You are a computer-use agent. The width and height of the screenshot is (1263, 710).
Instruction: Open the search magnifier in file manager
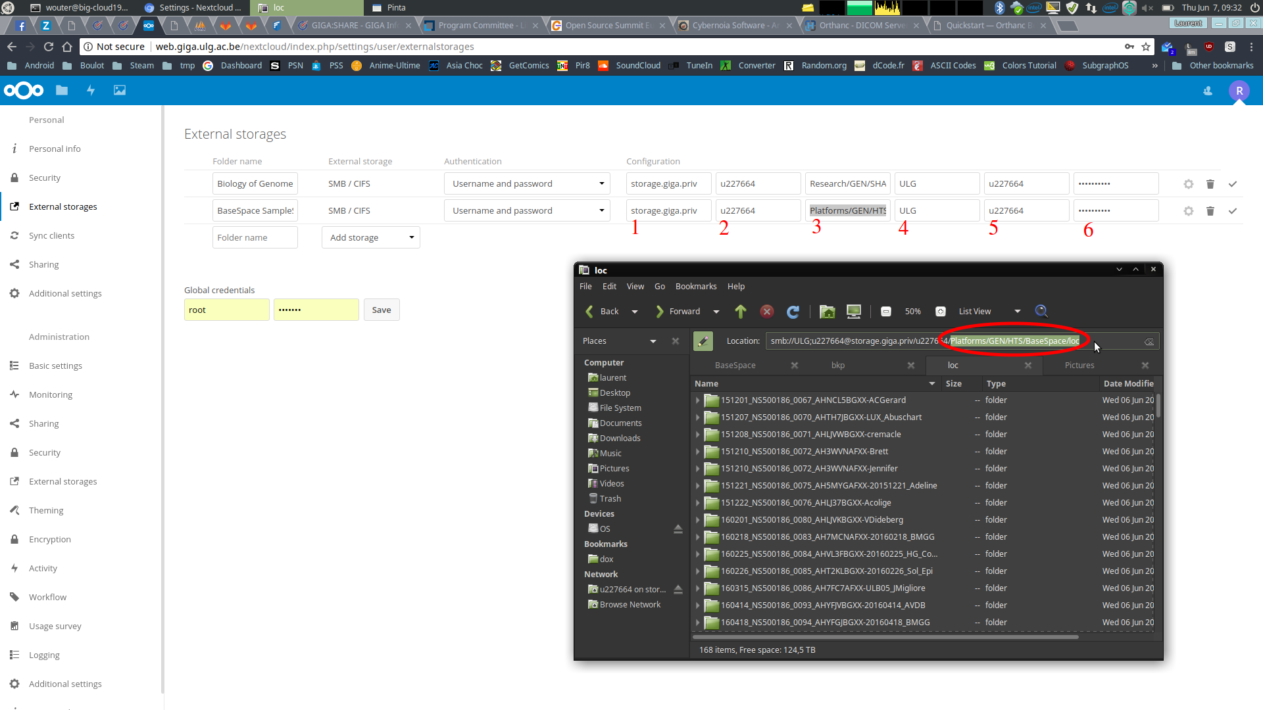tap(1041, 312)
